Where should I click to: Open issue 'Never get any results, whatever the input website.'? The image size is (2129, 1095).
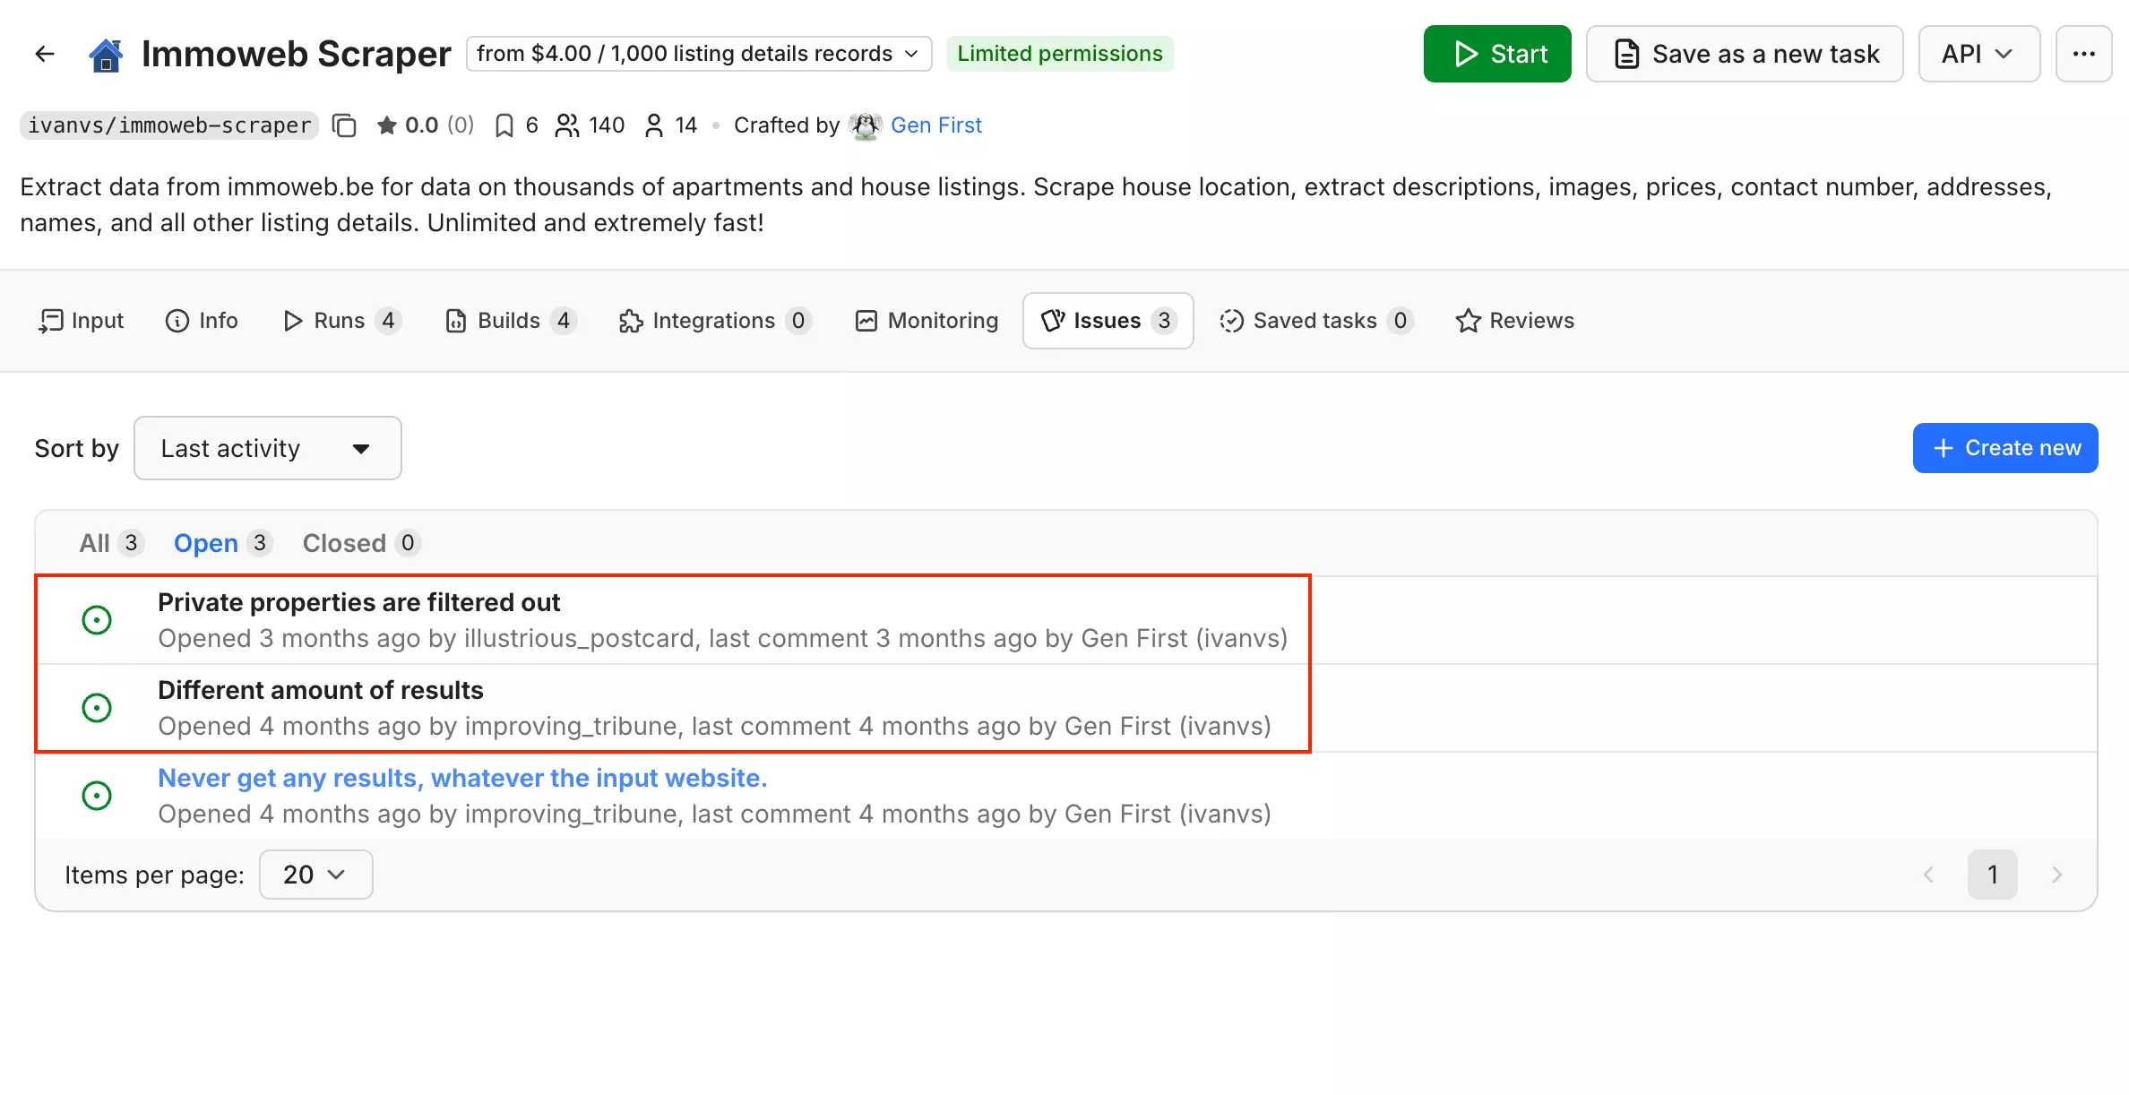(462, 778)
